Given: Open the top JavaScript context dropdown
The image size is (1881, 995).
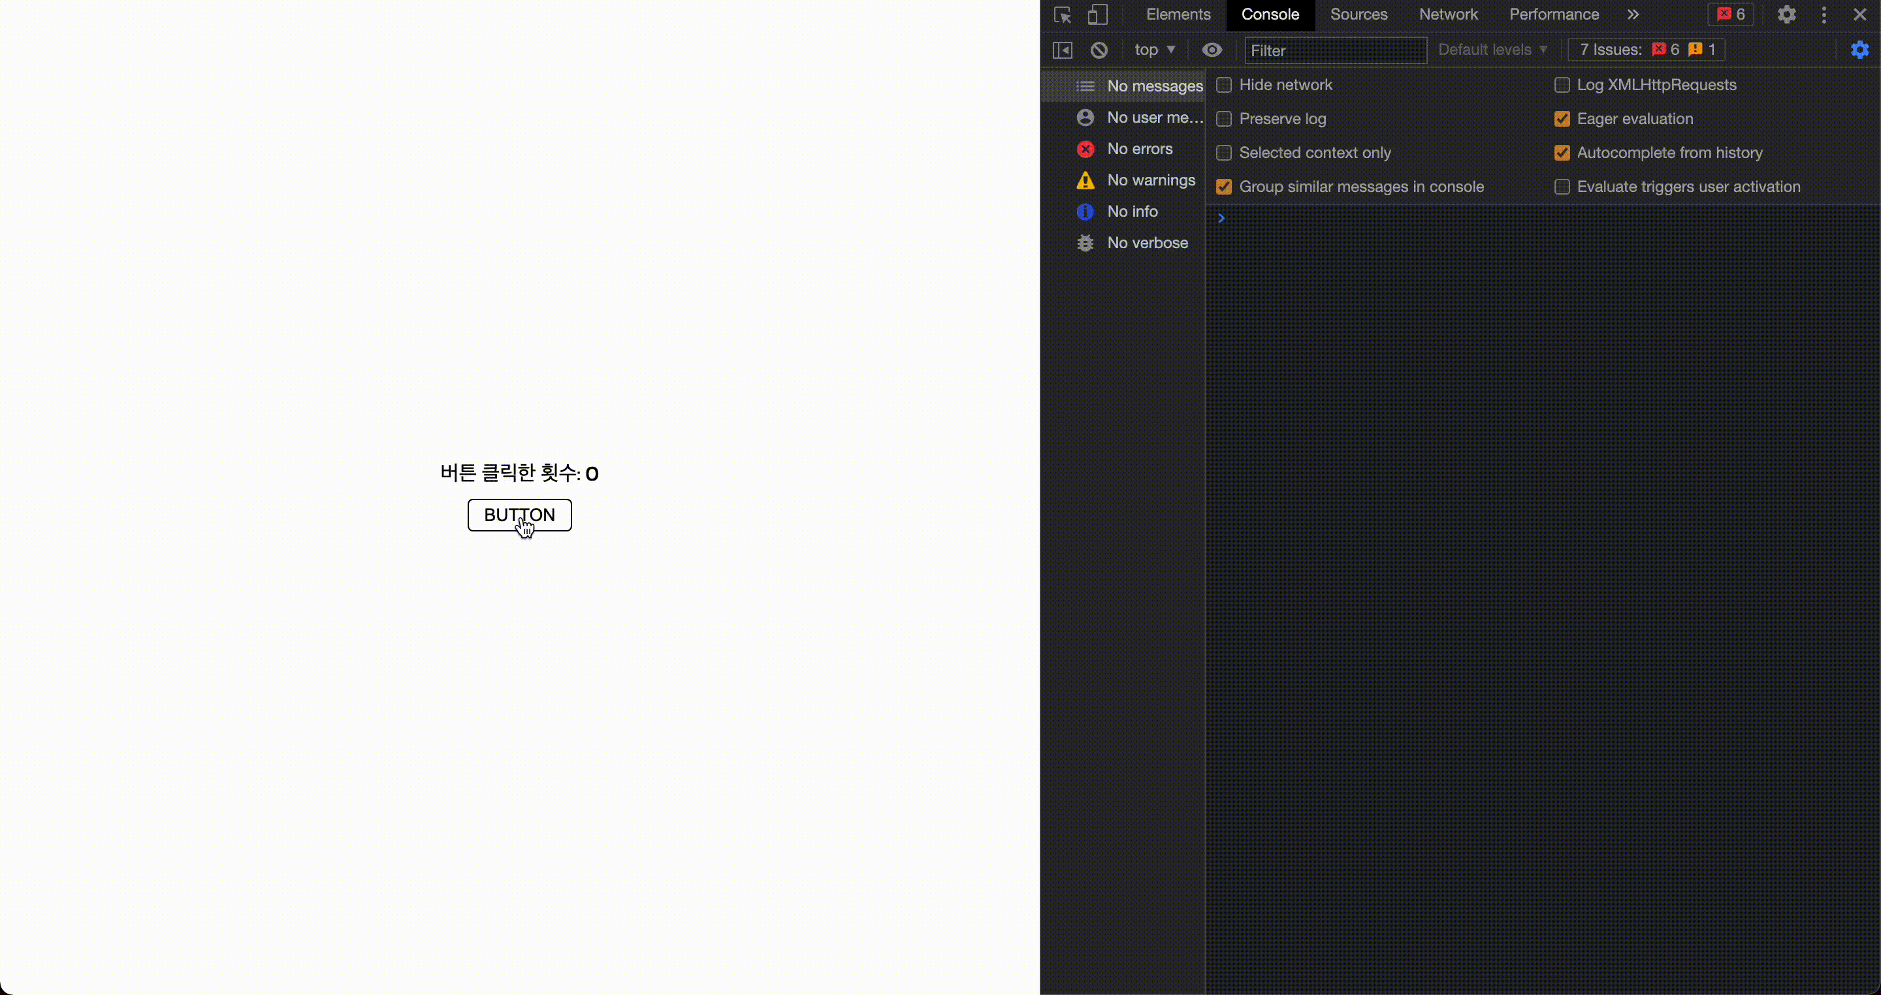Looking at the screenshot, I should coord(1155,50).
